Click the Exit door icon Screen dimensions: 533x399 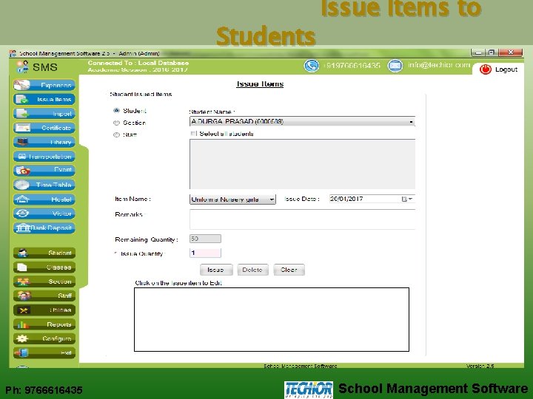(22, 352)
